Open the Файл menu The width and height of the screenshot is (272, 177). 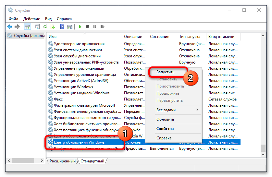[13, 19]
